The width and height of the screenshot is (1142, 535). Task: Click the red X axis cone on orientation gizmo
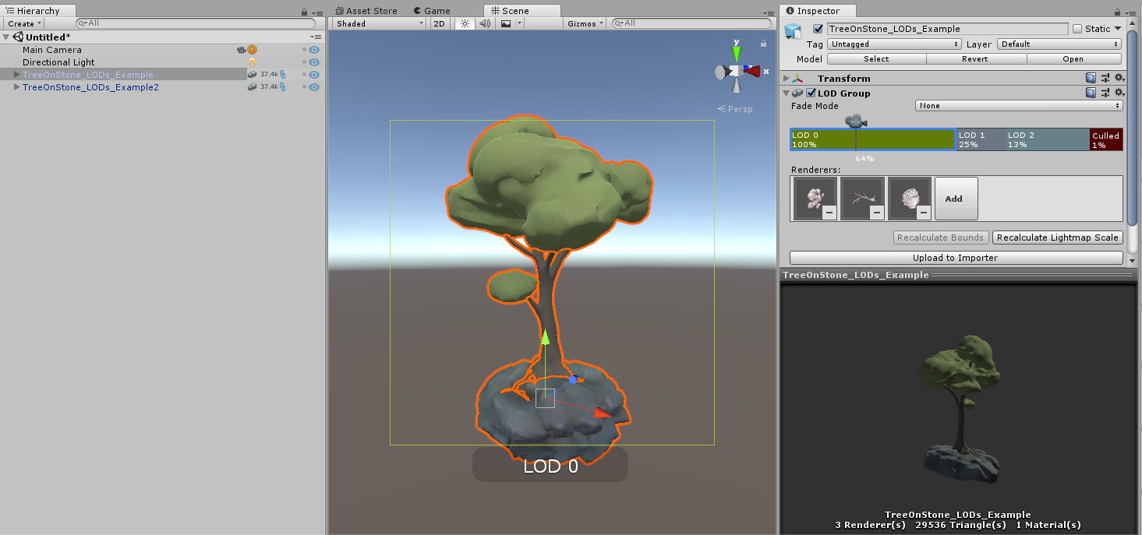752,70
